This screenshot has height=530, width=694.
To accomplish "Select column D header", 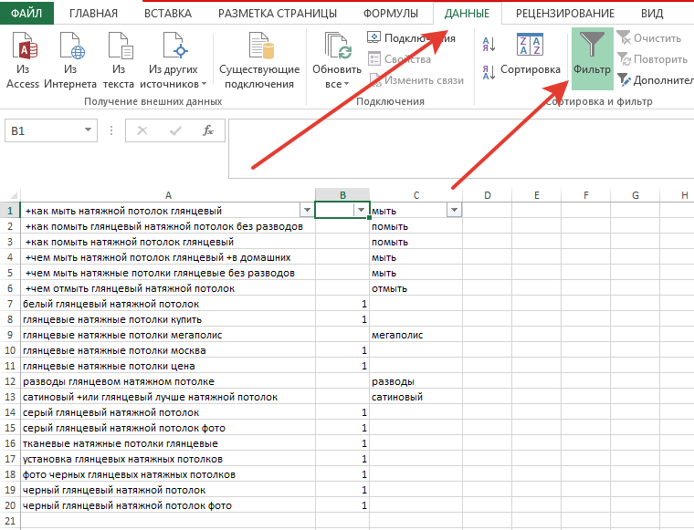I will coord(488,195).
